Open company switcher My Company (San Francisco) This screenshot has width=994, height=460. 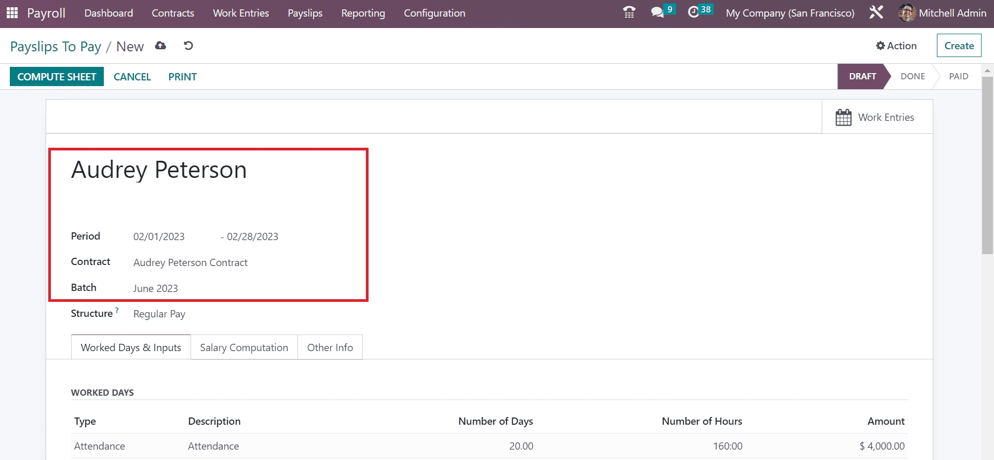[x=789, y=13]
